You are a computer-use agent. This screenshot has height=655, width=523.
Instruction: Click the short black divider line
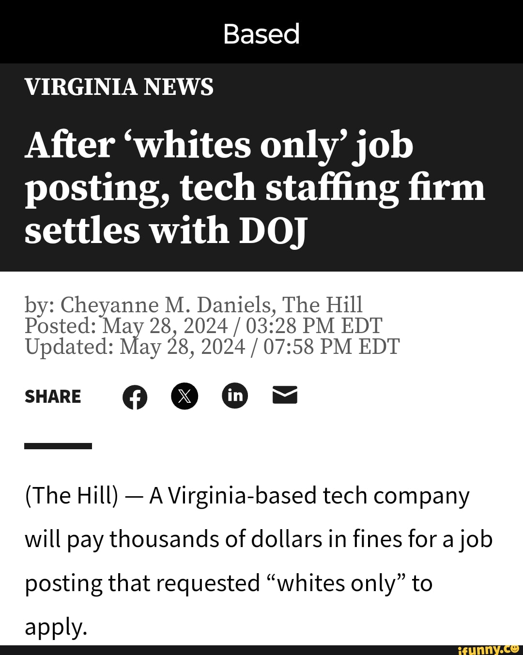coord(58,446)
